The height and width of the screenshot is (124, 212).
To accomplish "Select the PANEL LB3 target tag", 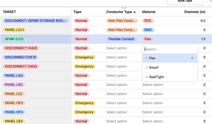I will pos(14,121).
